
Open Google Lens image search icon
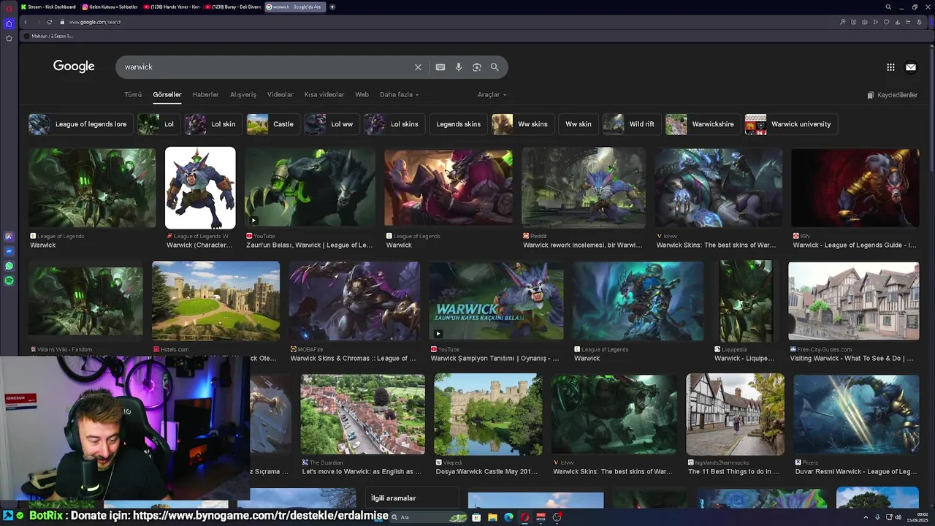pos(477,67)
